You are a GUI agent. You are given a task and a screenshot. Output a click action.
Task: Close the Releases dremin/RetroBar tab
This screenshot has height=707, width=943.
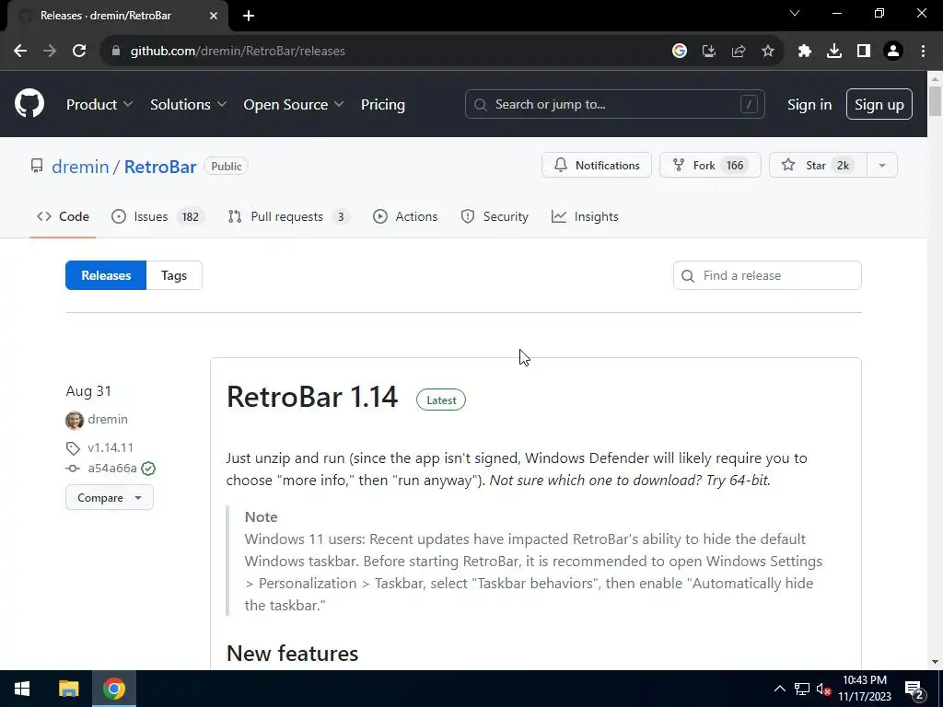[214, 16]
